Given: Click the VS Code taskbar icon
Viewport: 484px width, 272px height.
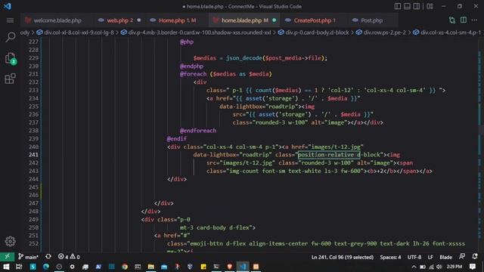Looking at the screenshot, I should [243, 267].
